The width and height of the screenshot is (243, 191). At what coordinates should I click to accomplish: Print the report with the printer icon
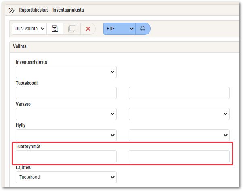coord(143,29)
